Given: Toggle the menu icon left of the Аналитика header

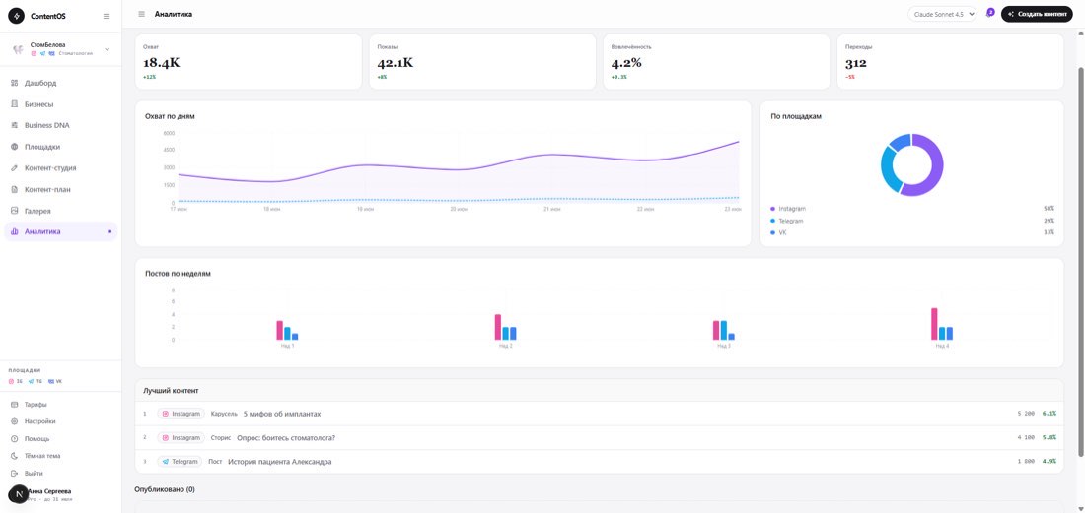Looking at the screenshot, I should [x=142, y=14].
